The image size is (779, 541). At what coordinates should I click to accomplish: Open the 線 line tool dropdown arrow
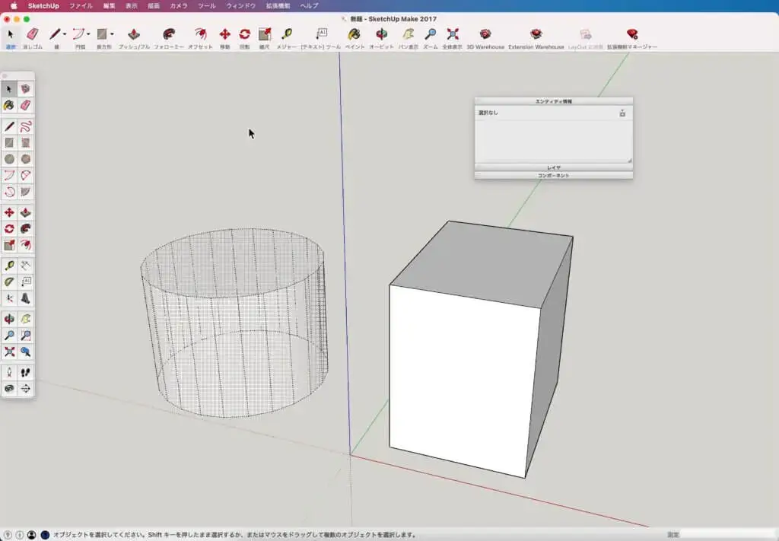(65, 34)
